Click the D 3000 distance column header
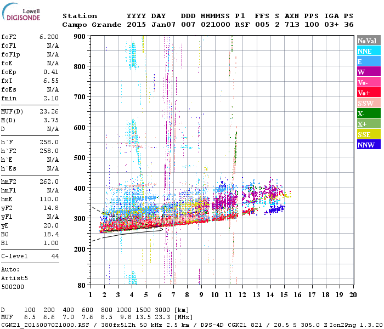Image resolution: width=384 pixels, height=329 pixels. 162,310
